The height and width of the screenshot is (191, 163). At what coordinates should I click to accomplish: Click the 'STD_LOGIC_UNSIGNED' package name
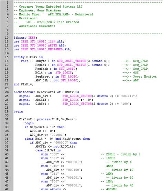(x=46, y=49)
